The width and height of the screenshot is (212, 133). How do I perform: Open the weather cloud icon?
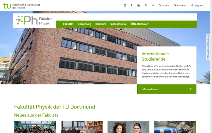[x=139, y=5]
